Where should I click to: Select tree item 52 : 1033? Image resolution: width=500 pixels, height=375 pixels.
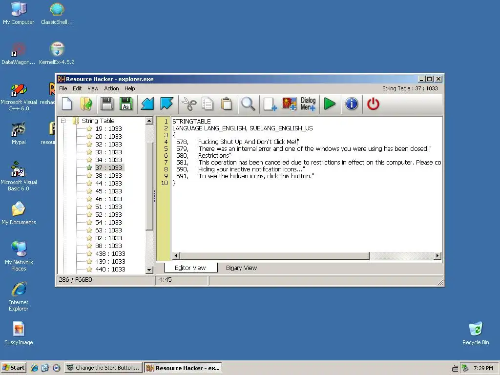pyautogui.click(x=108, y=215)
